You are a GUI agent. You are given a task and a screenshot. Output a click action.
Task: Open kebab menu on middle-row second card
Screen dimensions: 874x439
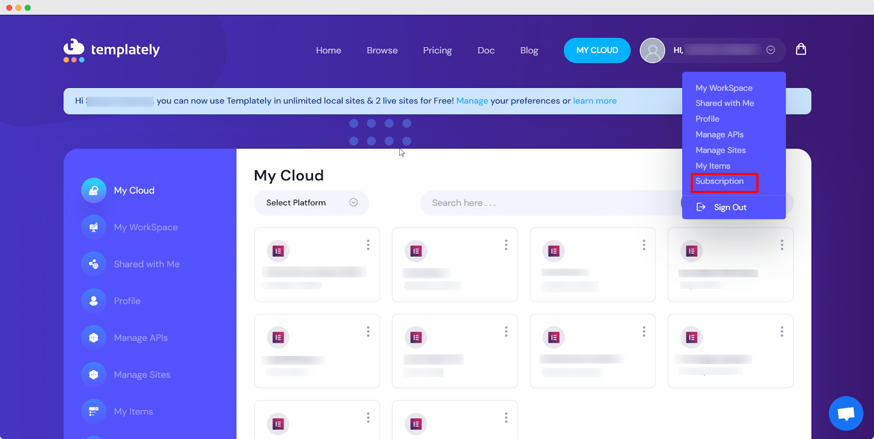[506, 331]
